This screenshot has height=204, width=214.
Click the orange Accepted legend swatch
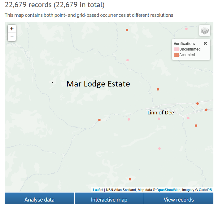tap(176, 55)
